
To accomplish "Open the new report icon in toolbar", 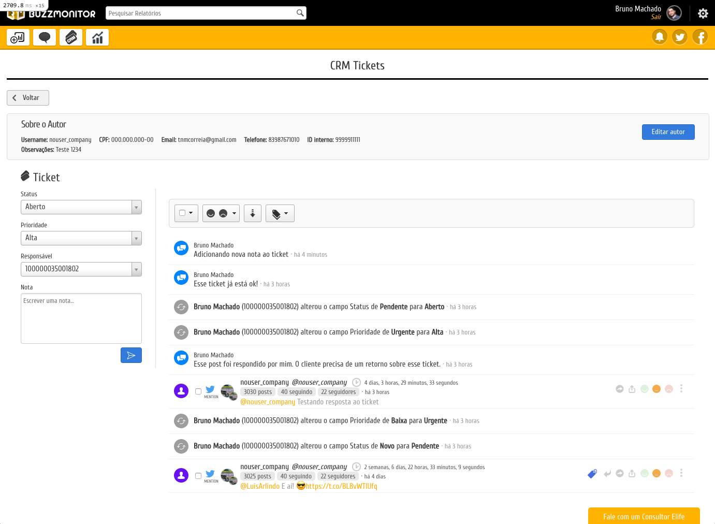I will (x=18, y=38).
